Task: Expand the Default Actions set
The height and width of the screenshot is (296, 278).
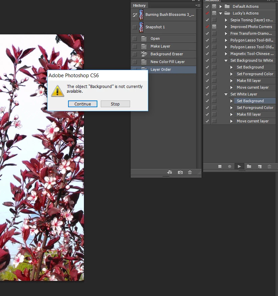Action: (220, 6)
